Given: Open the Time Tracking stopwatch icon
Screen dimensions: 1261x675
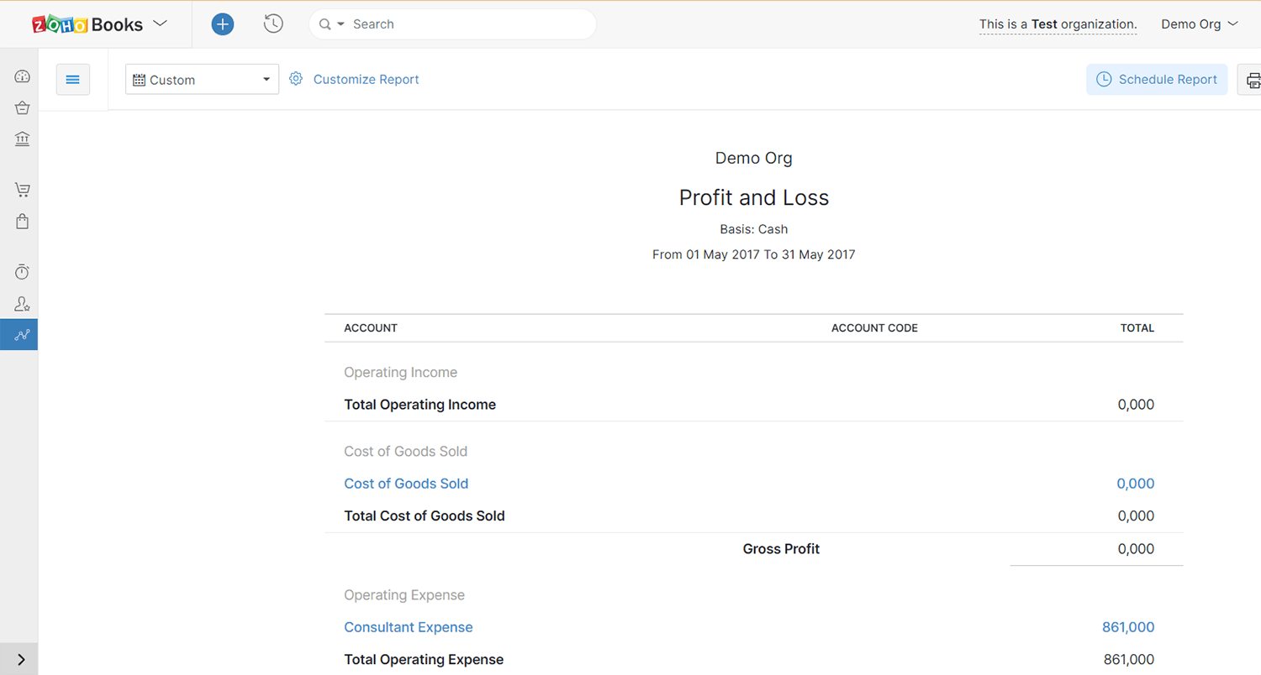Looking at the screenshot, I should coord(23,272).
